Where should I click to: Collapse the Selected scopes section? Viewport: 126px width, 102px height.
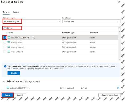pyautogui.click(x=4, y=81)
